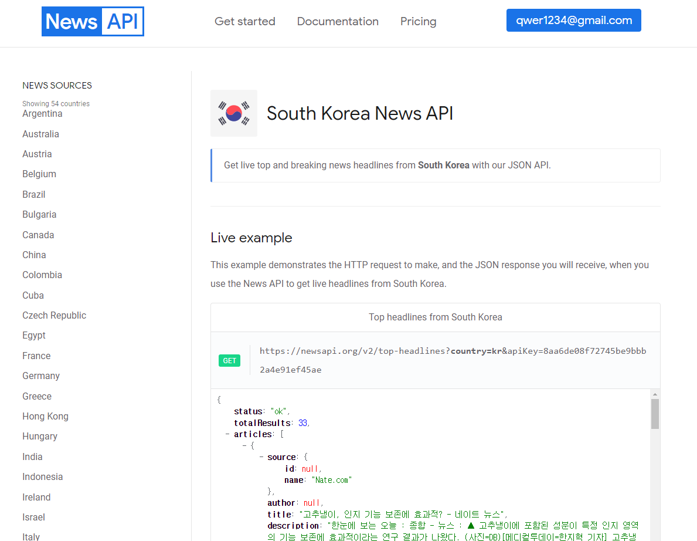Select Ireland in news sources
697x541 pixels.
coord(36,498)
